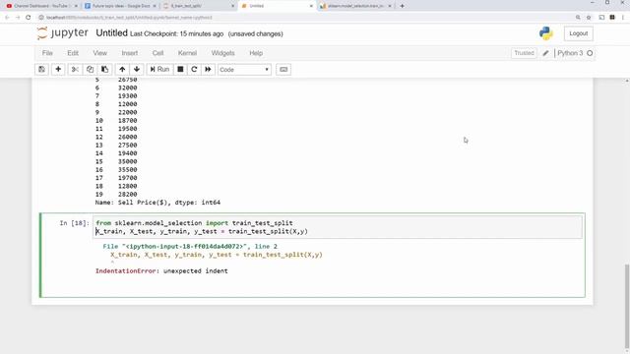Insert a cell below using the plus icon
630x354 pixels.
58,70
